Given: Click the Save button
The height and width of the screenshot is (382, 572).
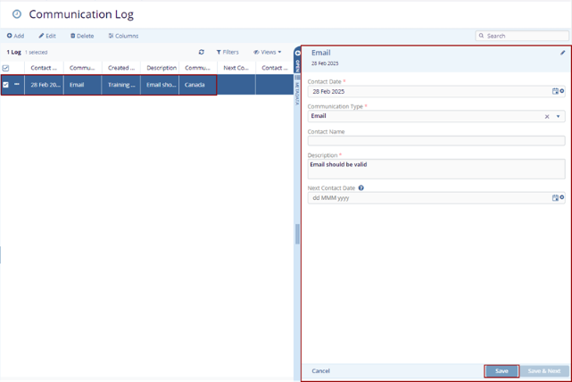Looking at the screenshot, I should [x=502, y=370].
